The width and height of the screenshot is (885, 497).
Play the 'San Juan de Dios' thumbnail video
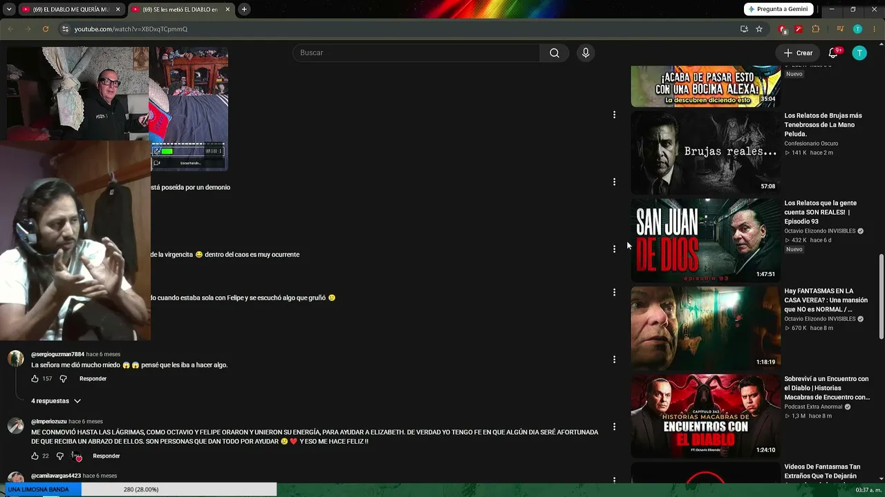(x=705, y=240)
